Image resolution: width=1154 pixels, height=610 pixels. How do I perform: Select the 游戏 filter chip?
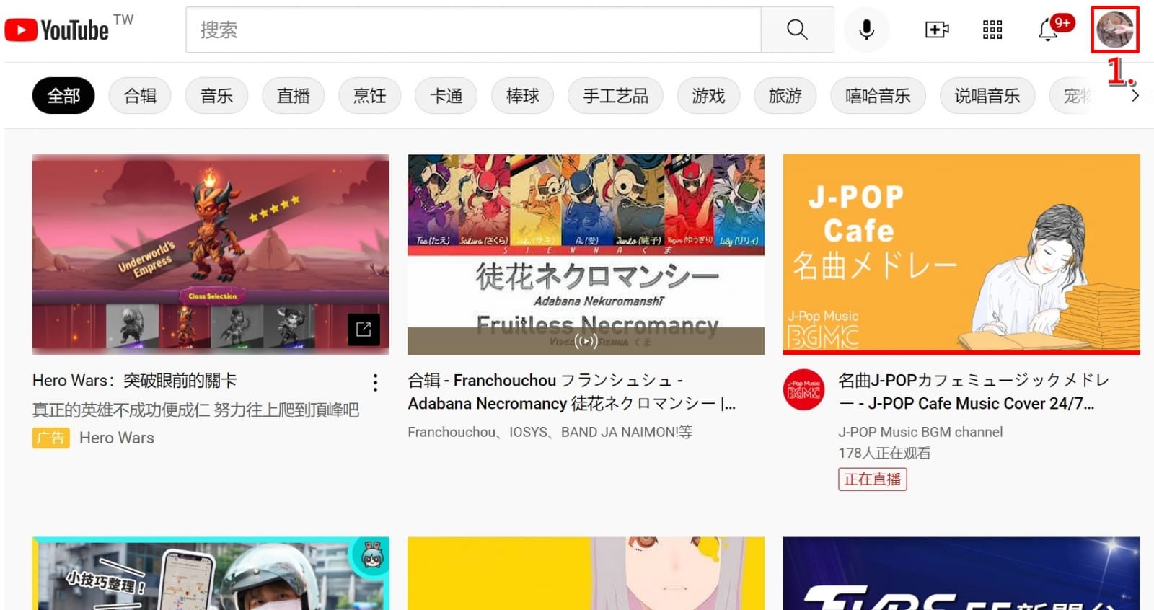pyautogui.click(x=708, y=96)
